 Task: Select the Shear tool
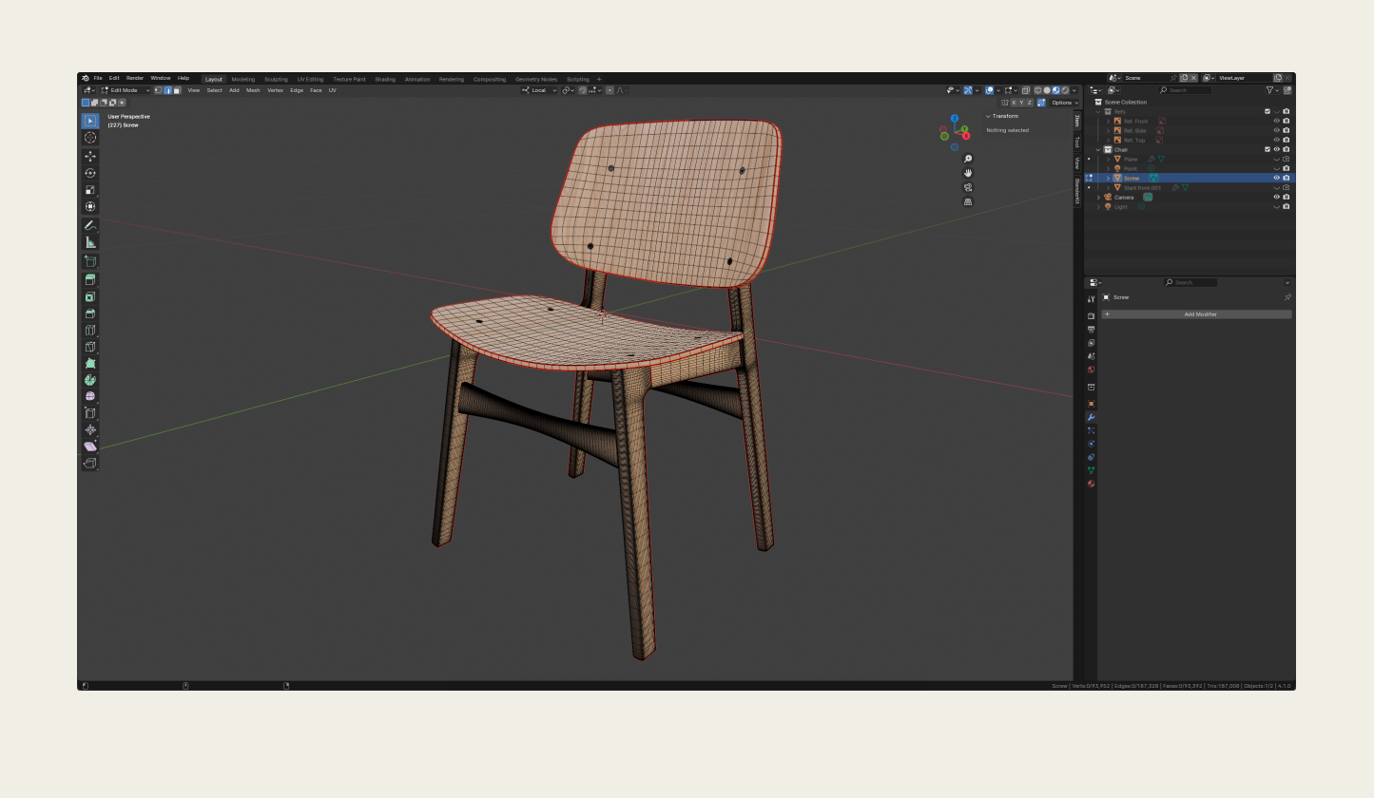tap(90, 446)
